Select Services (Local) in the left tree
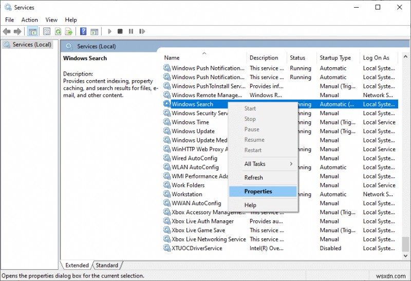 coord(28,45)
